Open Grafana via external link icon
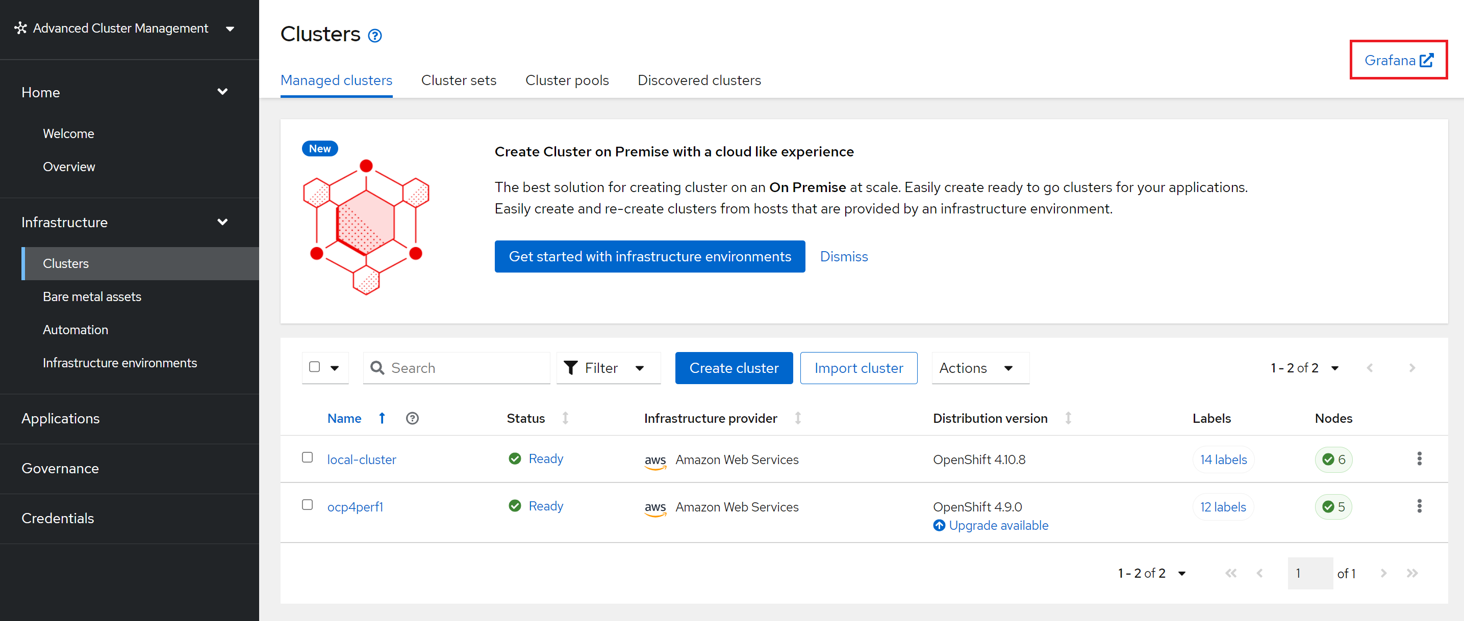Viewport: 1464px width, 621px height. 1426,60
